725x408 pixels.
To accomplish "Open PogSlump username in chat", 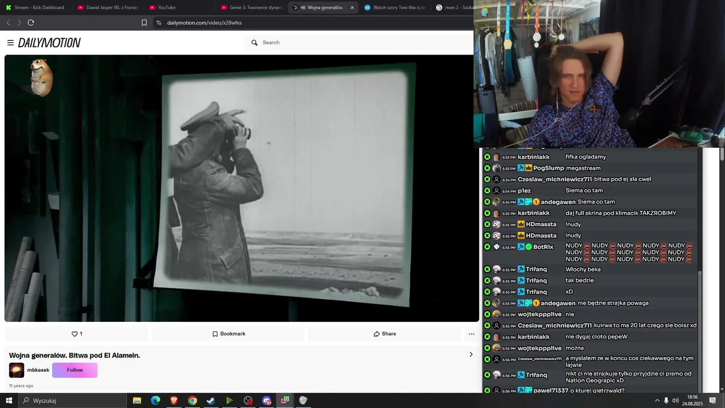I will pos(549,168).
